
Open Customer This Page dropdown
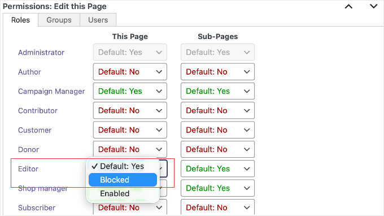click(x=130, y=129)
